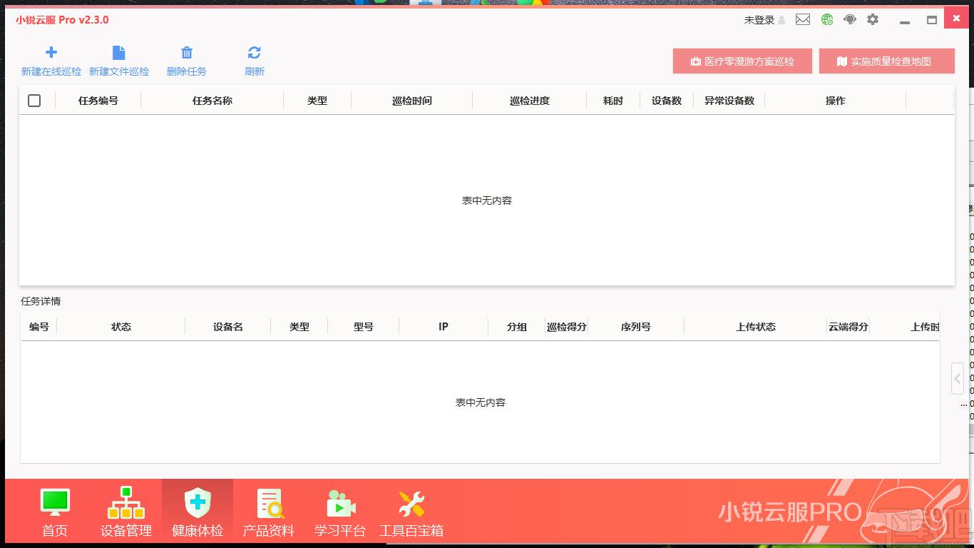974x548 pixels.
Task: Click 类型 header in task table
Action: point(317,101)
